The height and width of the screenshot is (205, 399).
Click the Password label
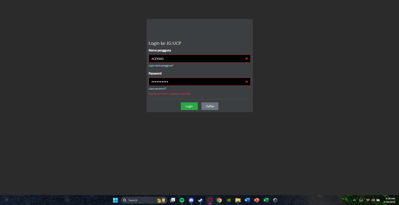155,73
